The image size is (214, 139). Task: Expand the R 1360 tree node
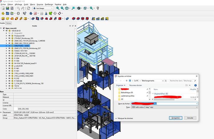click(x=6, y=61)
